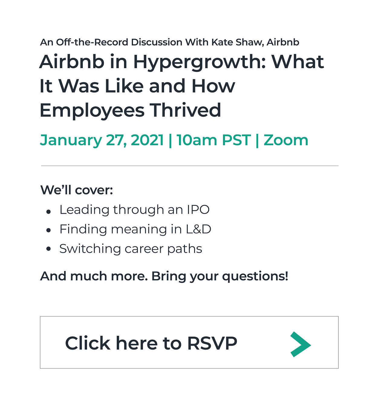Click the '10am PST' time text
Screen dimensions: 387x396
pos(213,140)
